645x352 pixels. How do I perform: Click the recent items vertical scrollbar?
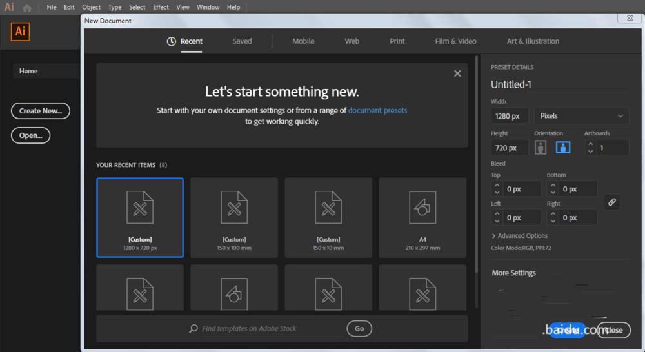477,164
